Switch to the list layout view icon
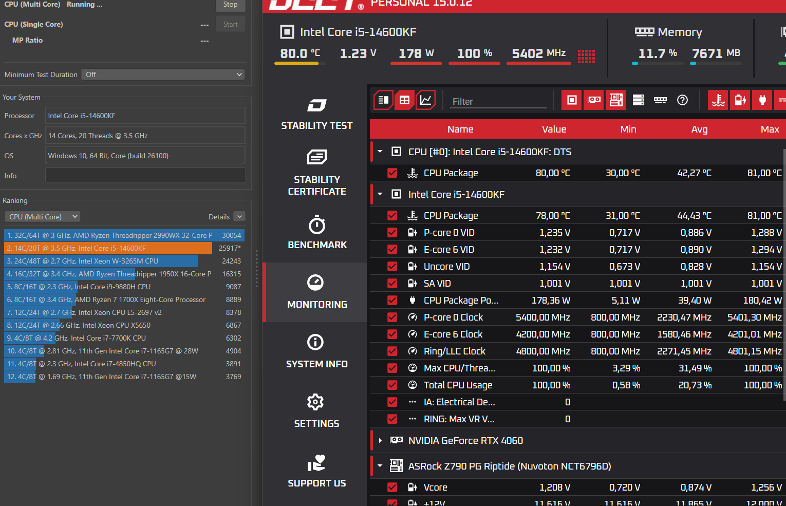 click(383, 100)
